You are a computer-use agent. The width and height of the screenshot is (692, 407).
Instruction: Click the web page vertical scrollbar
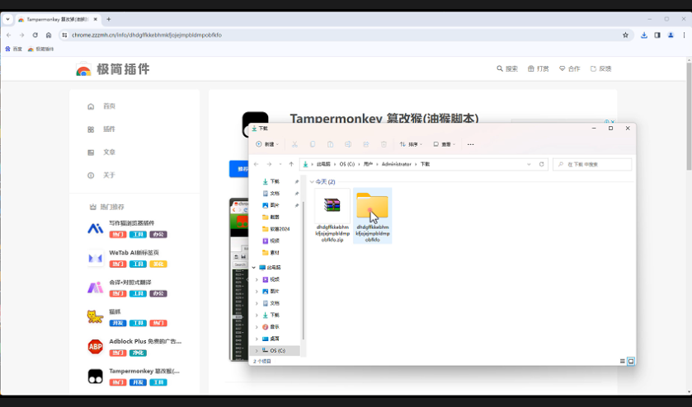(689, 115)
